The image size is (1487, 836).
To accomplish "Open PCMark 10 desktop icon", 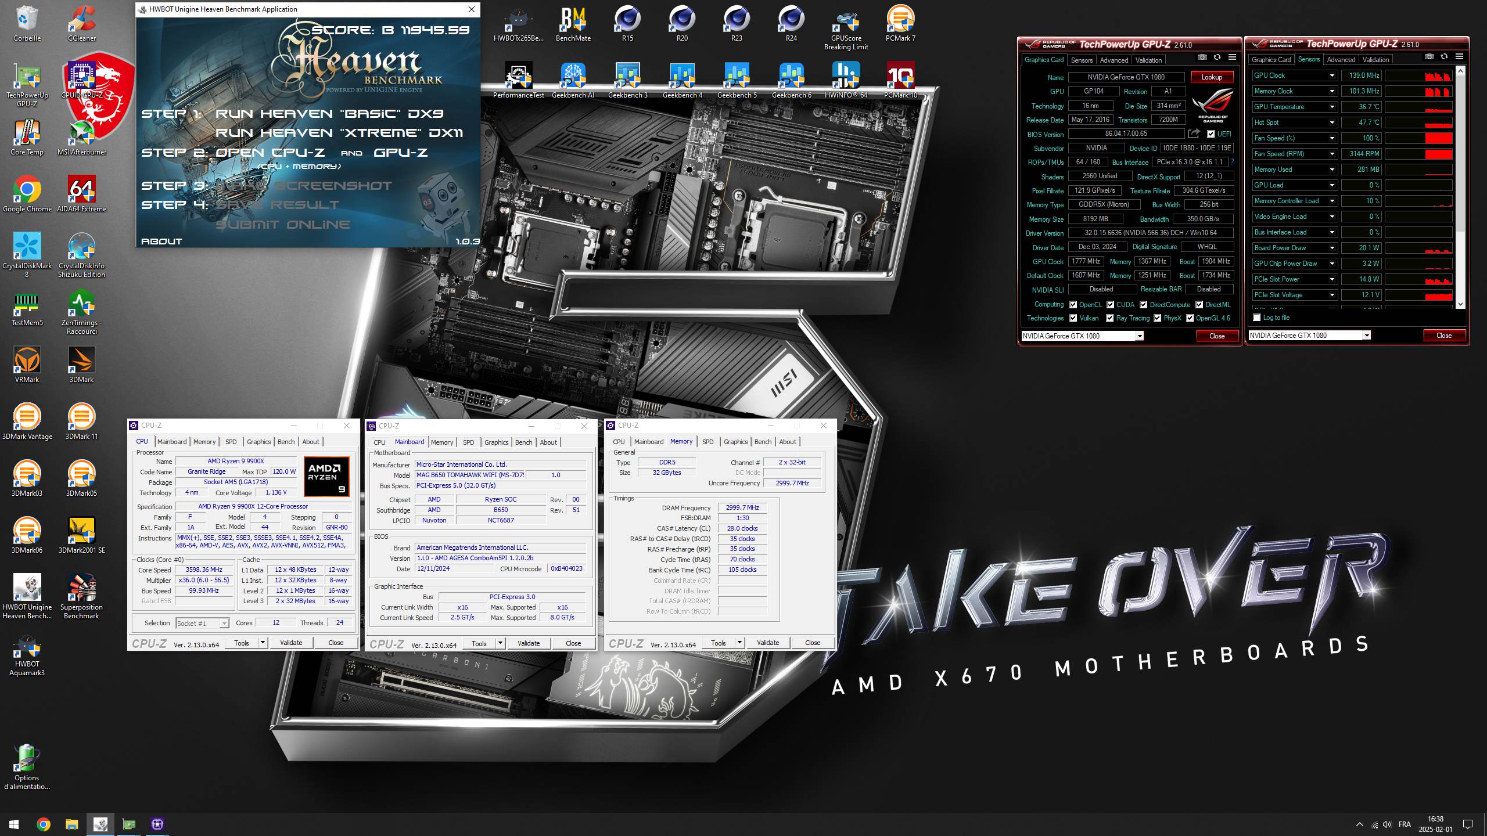I will point(900,80).
